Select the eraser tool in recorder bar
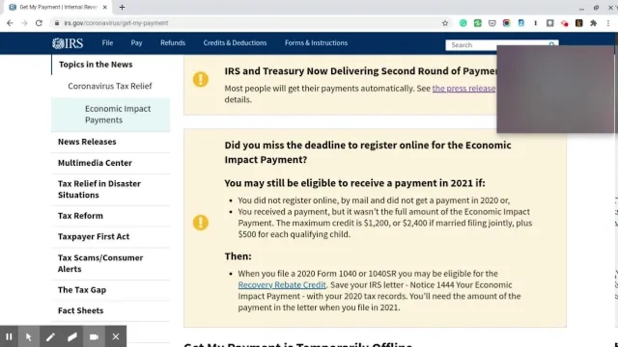 (72, 337)
